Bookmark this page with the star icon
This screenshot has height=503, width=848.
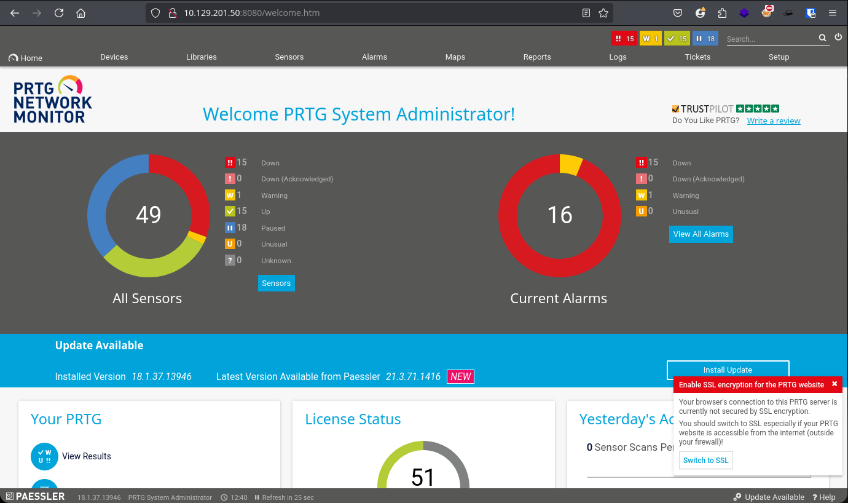(603, 13)
